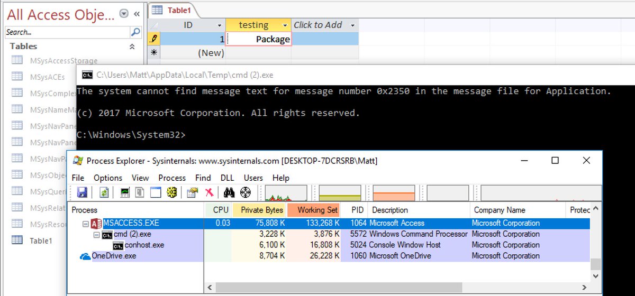Click the cmd window title bar icon
The height and width of the screenshot is (296, 635).
tap(87, 75)
